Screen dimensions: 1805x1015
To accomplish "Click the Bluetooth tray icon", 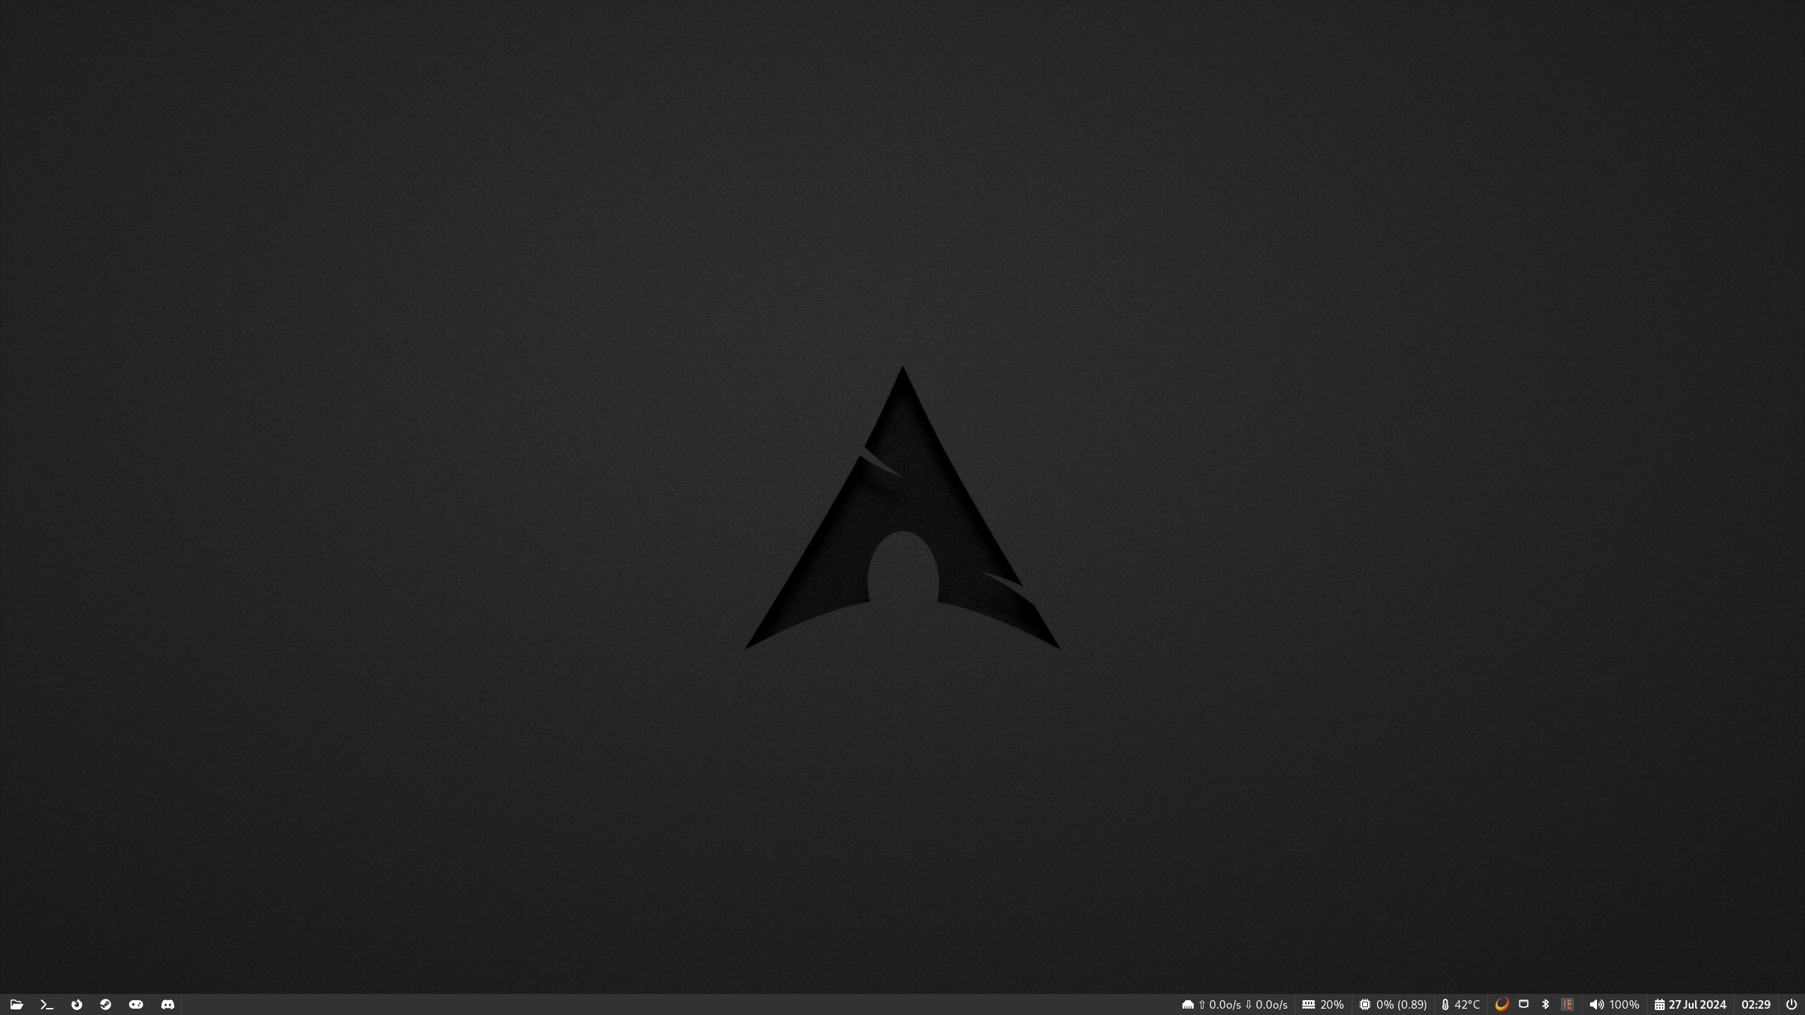I will click(1546, 1004).
